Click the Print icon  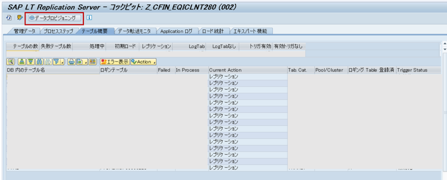pos(71,62)
